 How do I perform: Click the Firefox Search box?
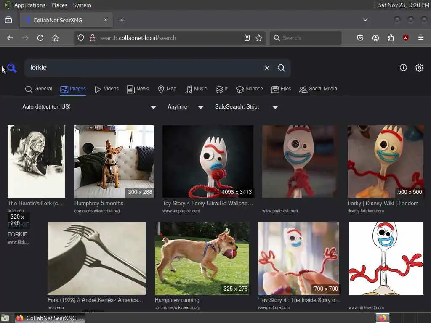(306, 38)
